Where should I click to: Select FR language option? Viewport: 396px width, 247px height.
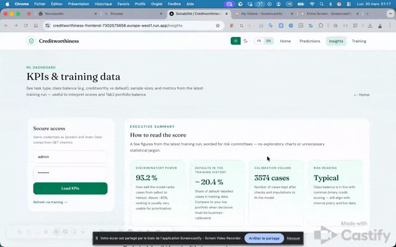tap(259, 41)
